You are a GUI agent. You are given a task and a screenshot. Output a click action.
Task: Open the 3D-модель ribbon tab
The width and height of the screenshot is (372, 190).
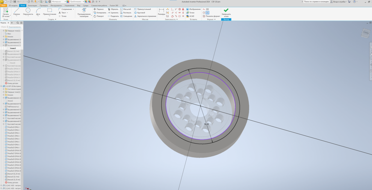[13, 6]
